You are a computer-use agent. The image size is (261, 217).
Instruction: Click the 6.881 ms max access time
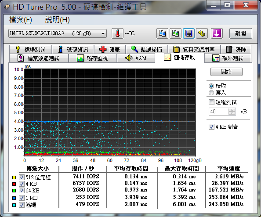pos(184,204)
